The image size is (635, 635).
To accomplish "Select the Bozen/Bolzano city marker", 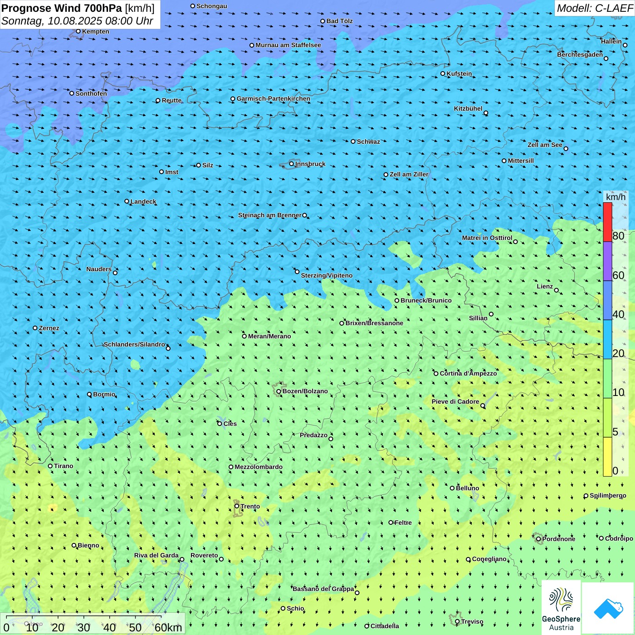I will (x=279, y=391).
